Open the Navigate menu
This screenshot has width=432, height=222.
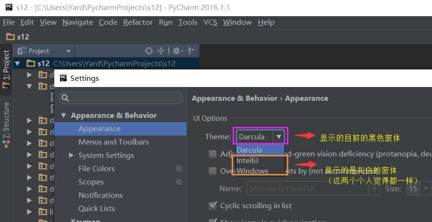[x=78, y=22]
